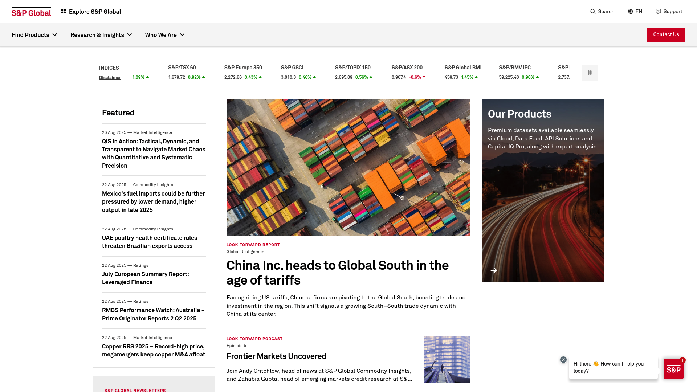Click the Support chat bubble icon
The width and height of the screenshot is (697, 392).
click(x=658, y=12)
